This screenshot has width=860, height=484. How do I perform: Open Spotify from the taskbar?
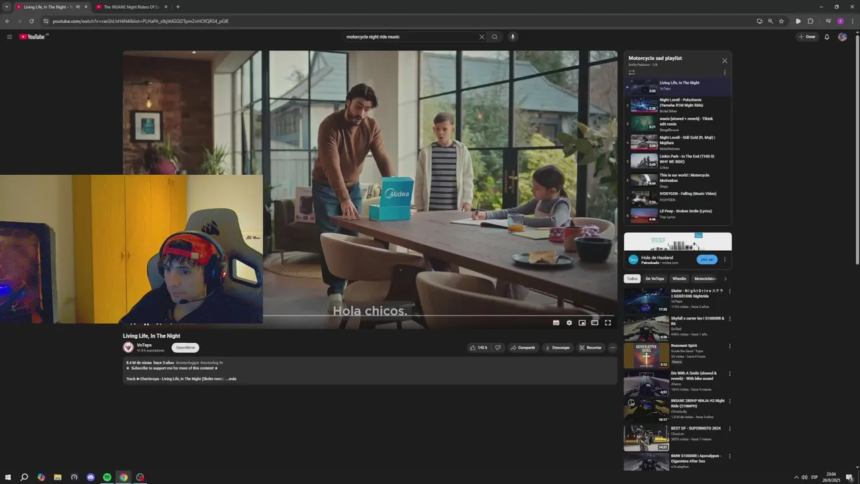point(107,477)
